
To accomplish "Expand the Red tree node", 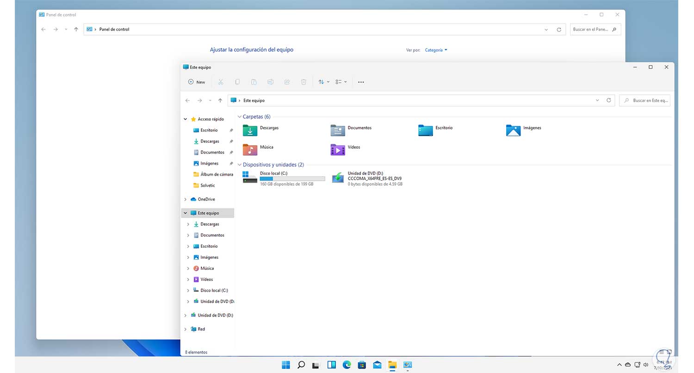I will coord(186,329).
